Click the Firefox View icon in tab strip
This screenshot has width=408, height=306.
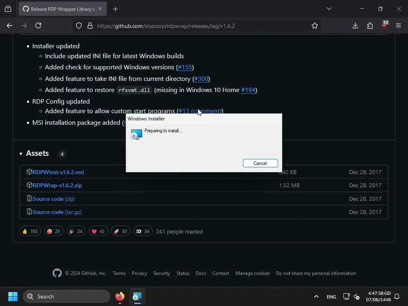point(8,9)
